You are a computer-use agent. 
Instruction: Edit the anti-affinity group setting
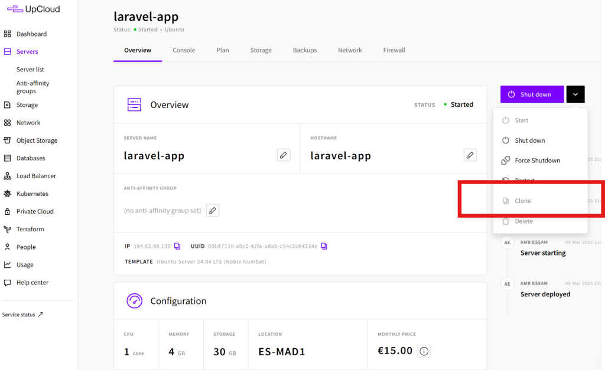[x=213, y=211]
